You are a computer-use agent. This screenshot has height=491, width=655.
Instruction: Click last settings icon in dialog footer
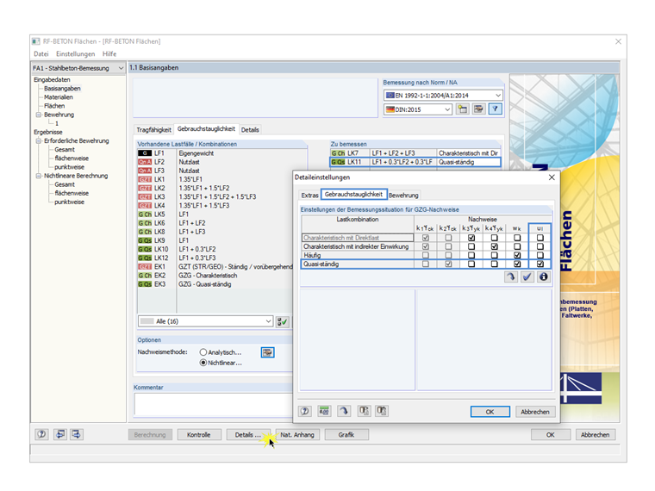(x=382, y=411)
